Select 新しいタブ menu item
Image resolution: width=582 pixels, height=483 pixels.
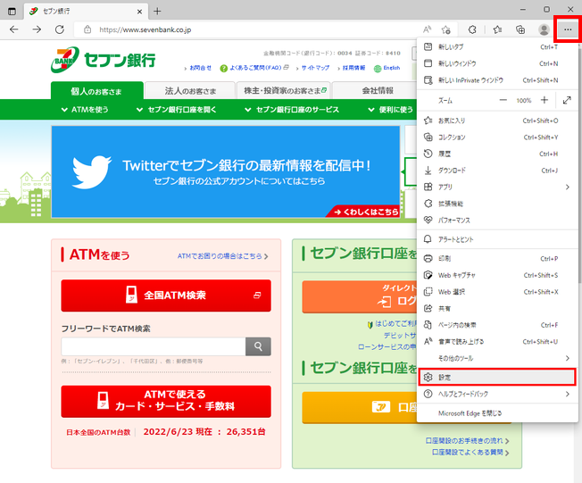coord(497,46)
